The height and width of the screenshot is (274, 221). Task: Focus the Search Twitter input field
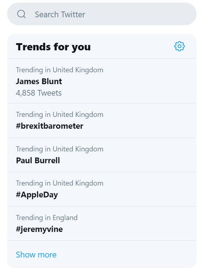coord(108,14)
